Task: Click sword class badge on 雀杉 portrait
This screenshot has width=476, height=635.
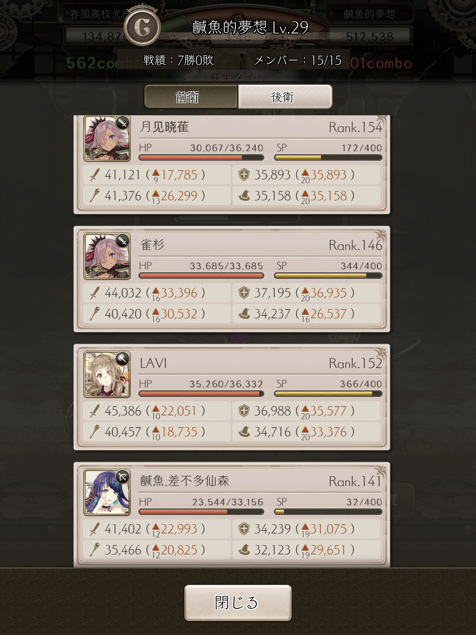Action: (123, 241)
